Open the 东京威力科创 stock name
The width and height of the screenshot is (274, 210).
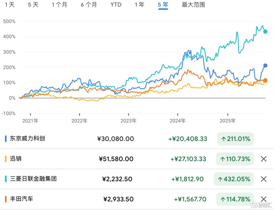(x=27, y=138)
